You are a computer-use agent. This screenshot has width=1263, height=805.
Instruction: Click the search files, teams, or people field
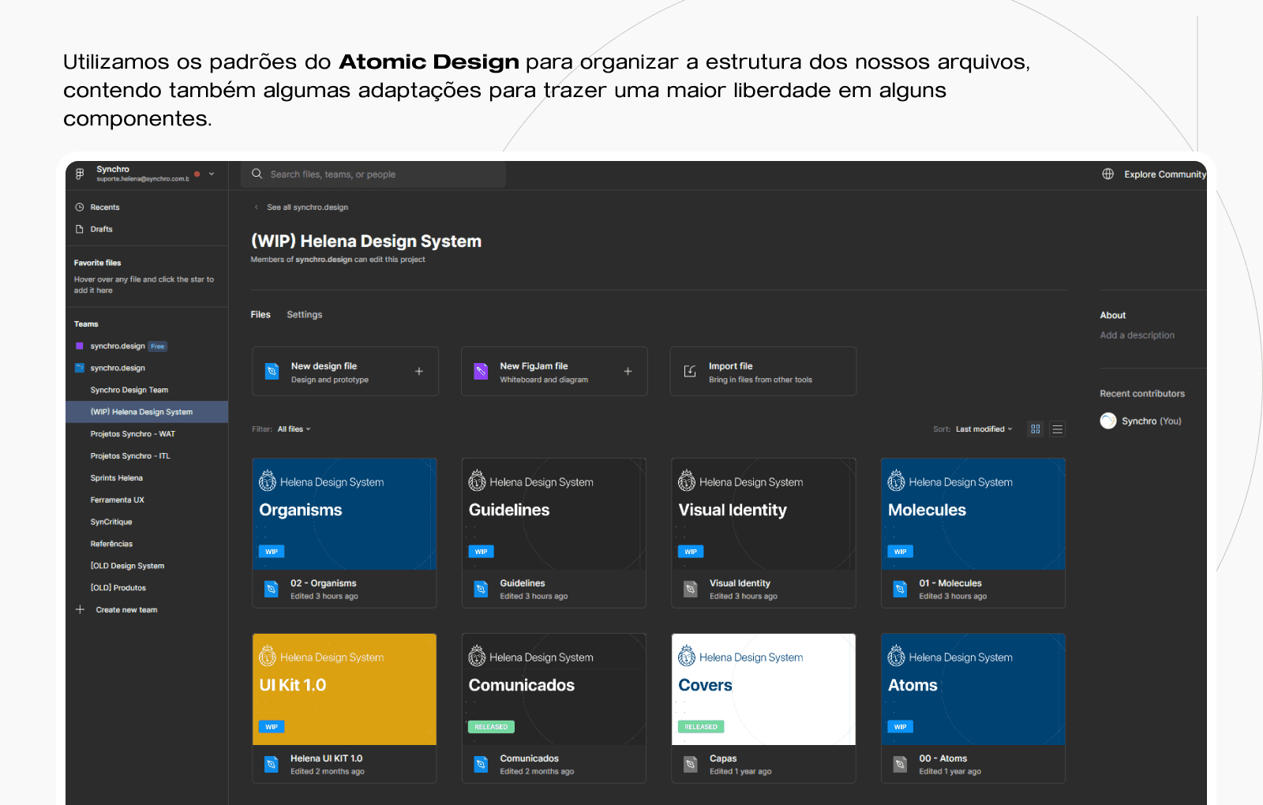coord(373,174)
